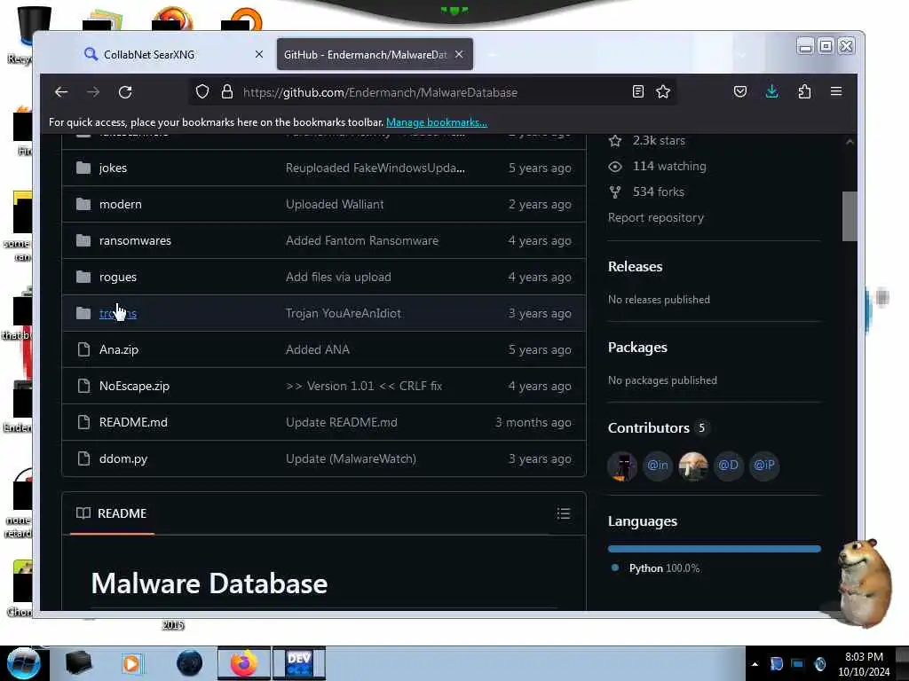Open 'Added Fantom Ransomware' commit message
This screenshot has width=909, height=681.
[x=362, y=240]
